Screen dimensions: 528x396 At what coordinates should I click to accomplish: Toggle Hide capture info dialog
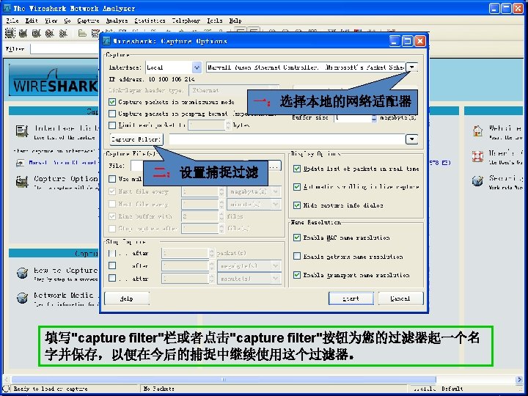[x=297, y=205]
